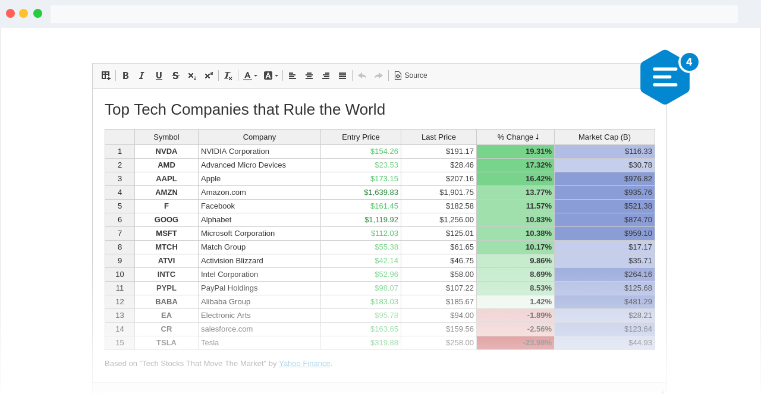761x394 pixels.
Task: Click the $154.26 entry price cell
Action: [x=361, y=152]
